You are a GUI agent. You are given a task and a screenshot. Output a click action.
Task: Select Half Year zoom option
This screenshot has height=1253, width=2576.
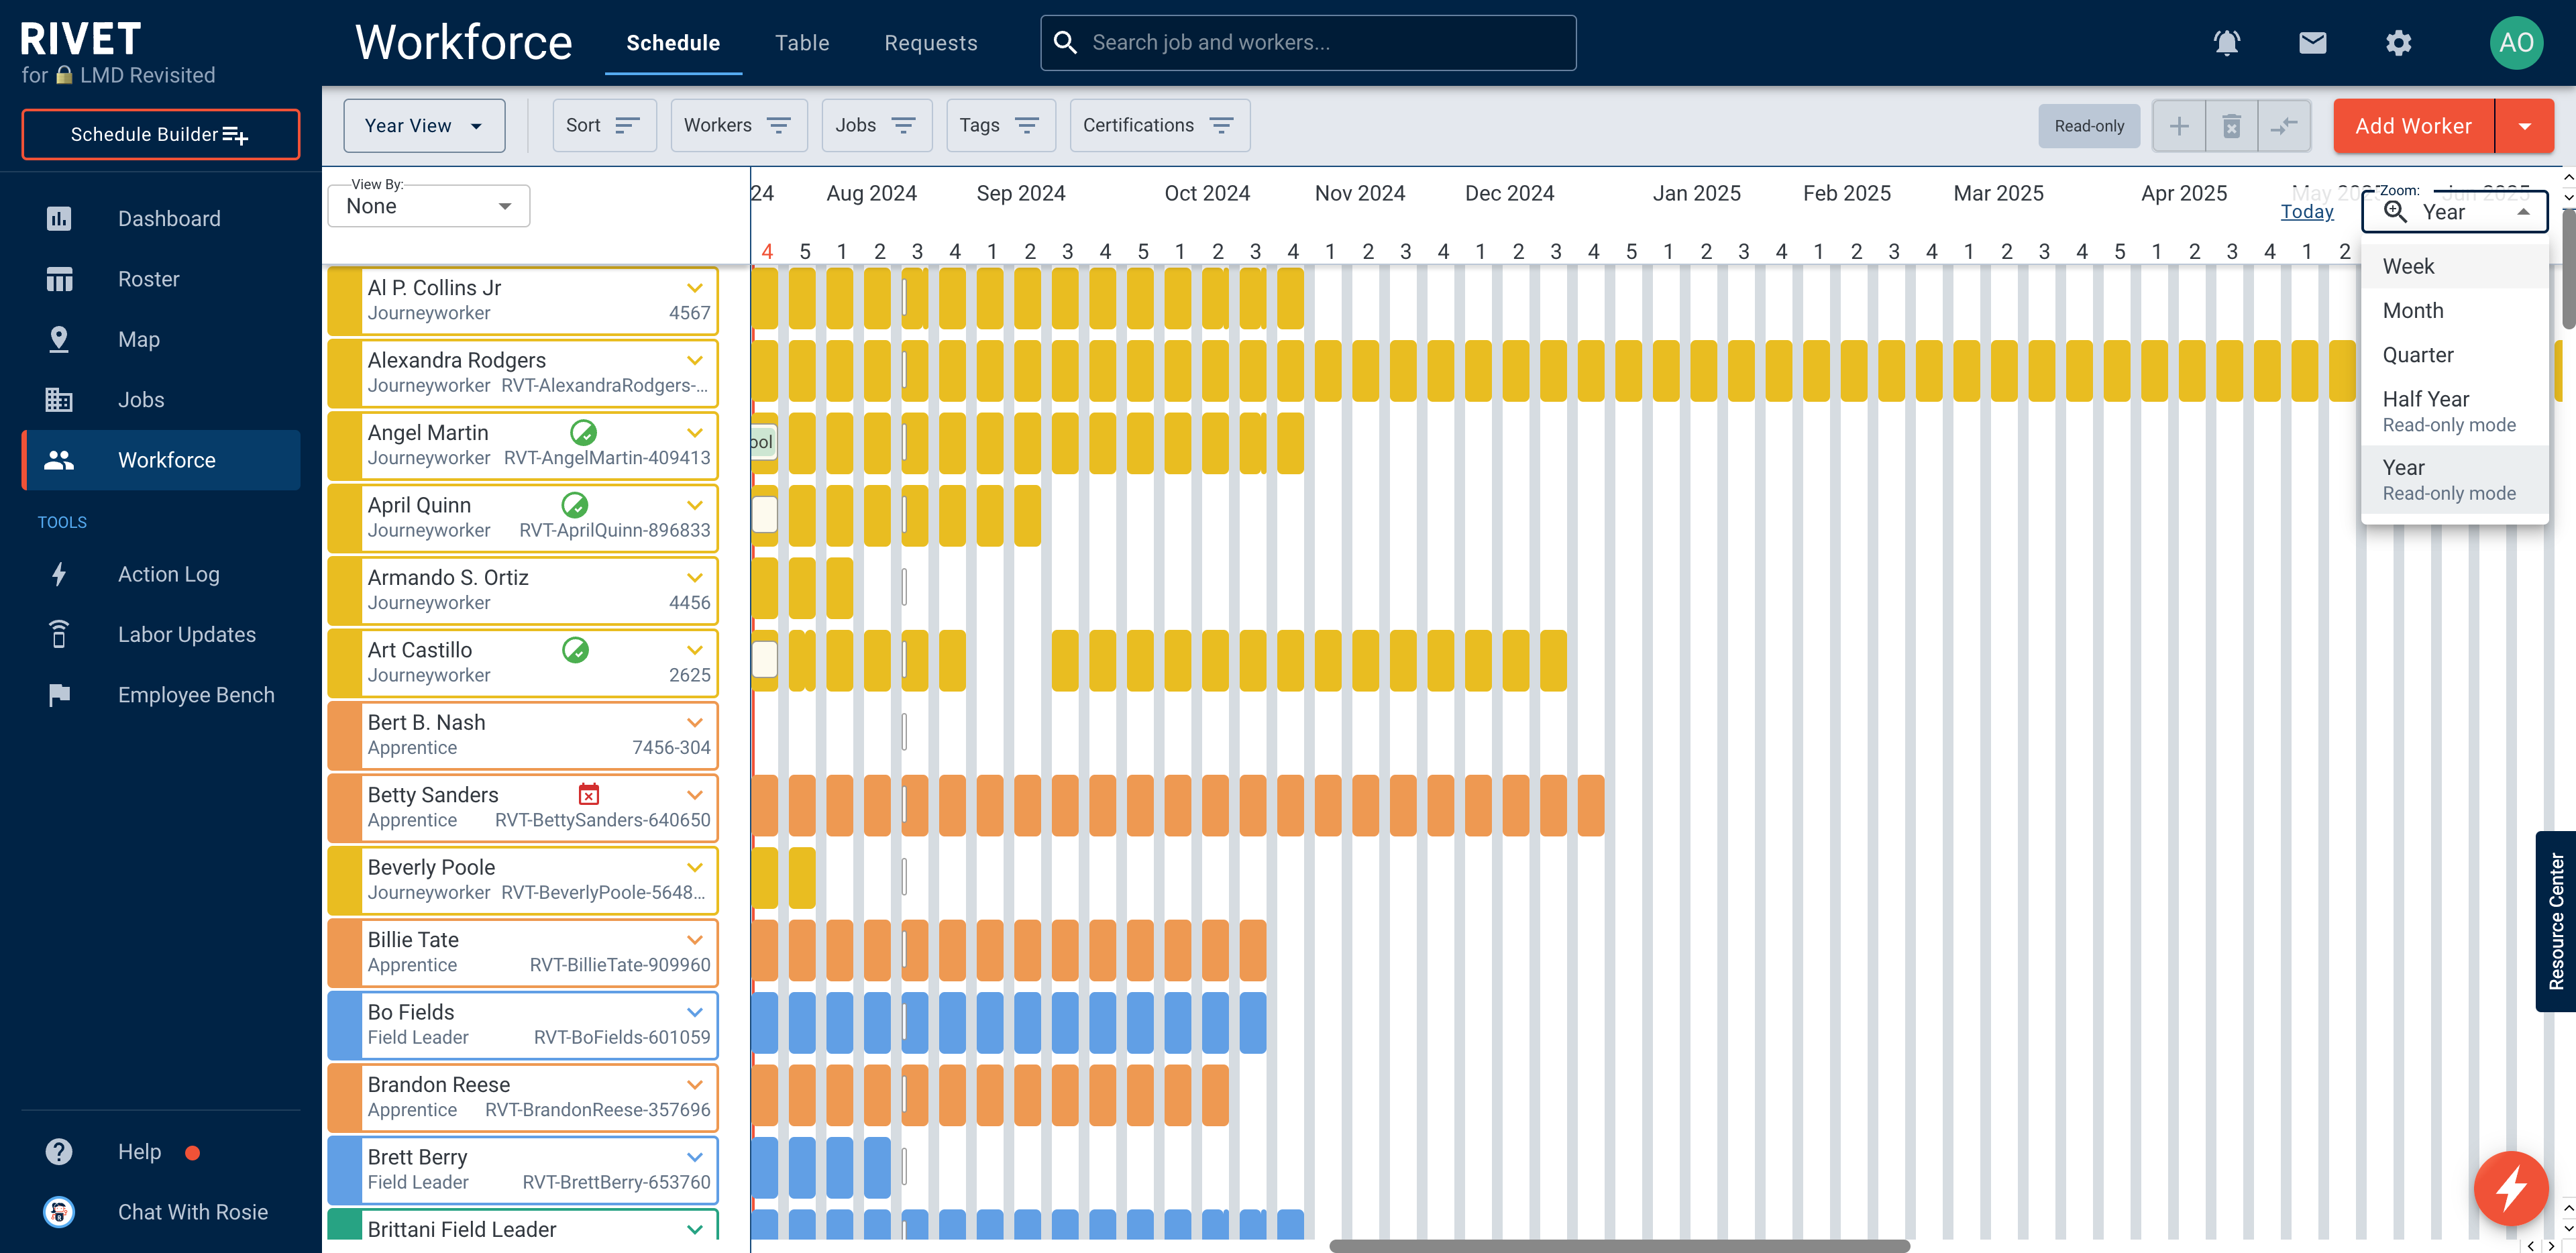point(2454,411)
